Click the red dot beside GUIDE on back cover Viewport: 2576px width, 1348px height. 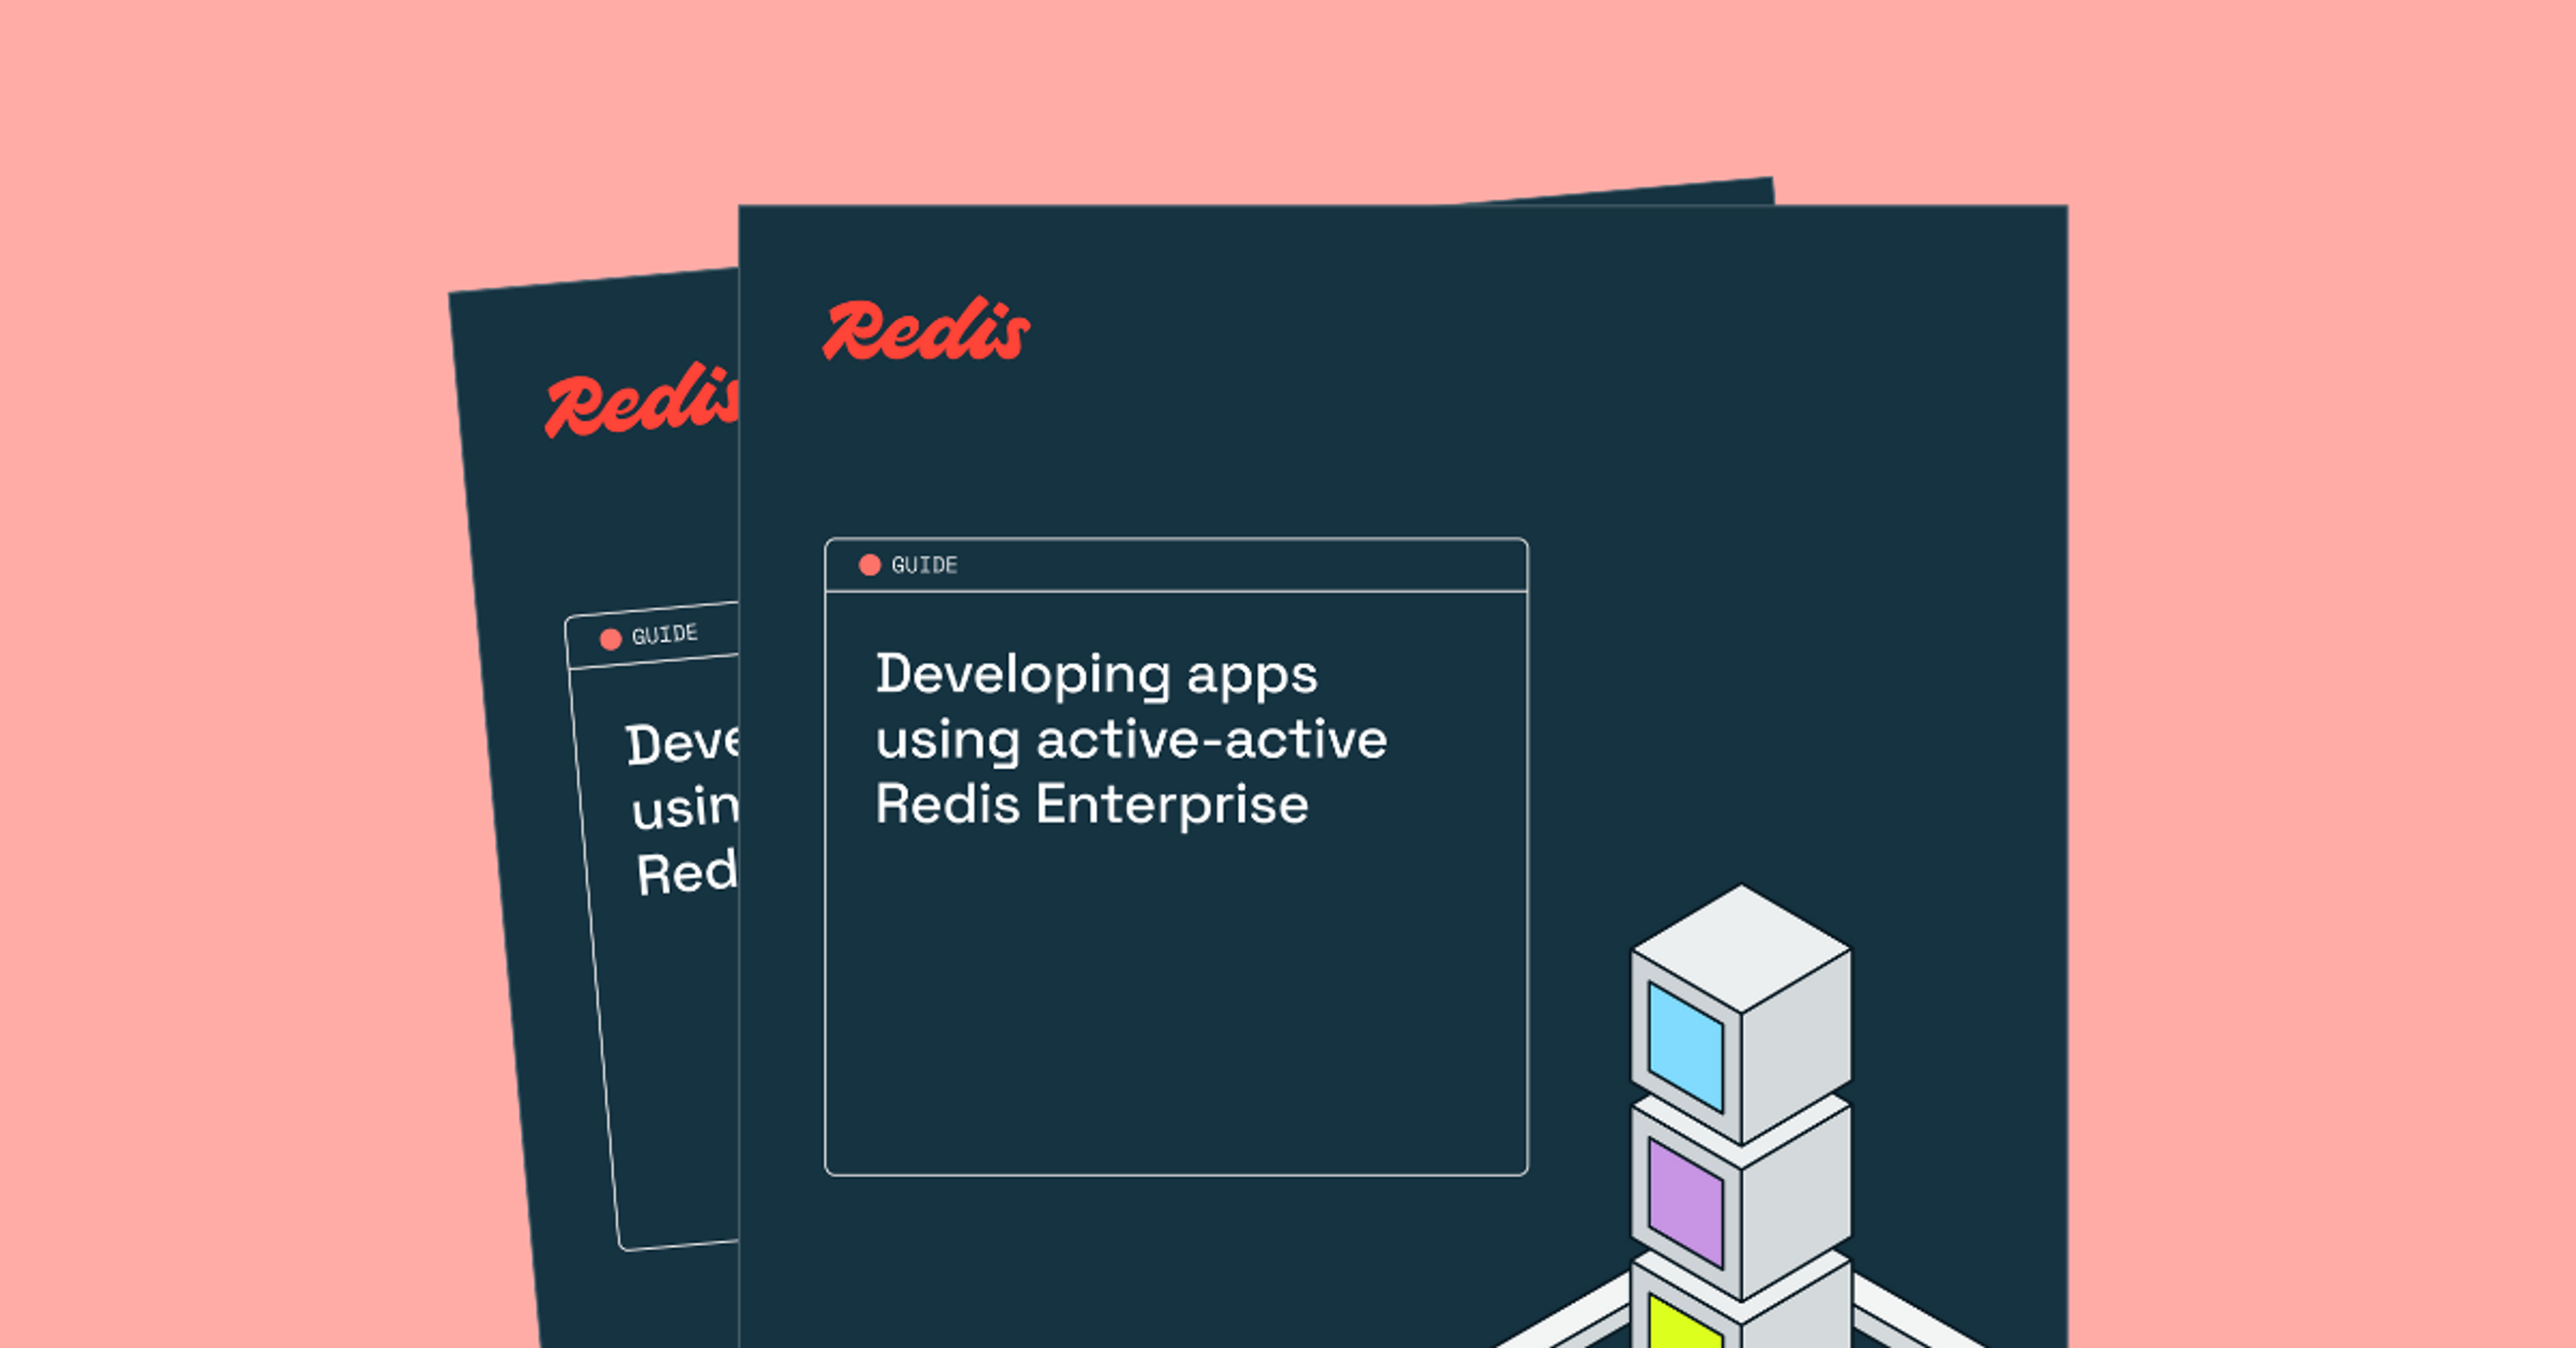coord(610,639)
